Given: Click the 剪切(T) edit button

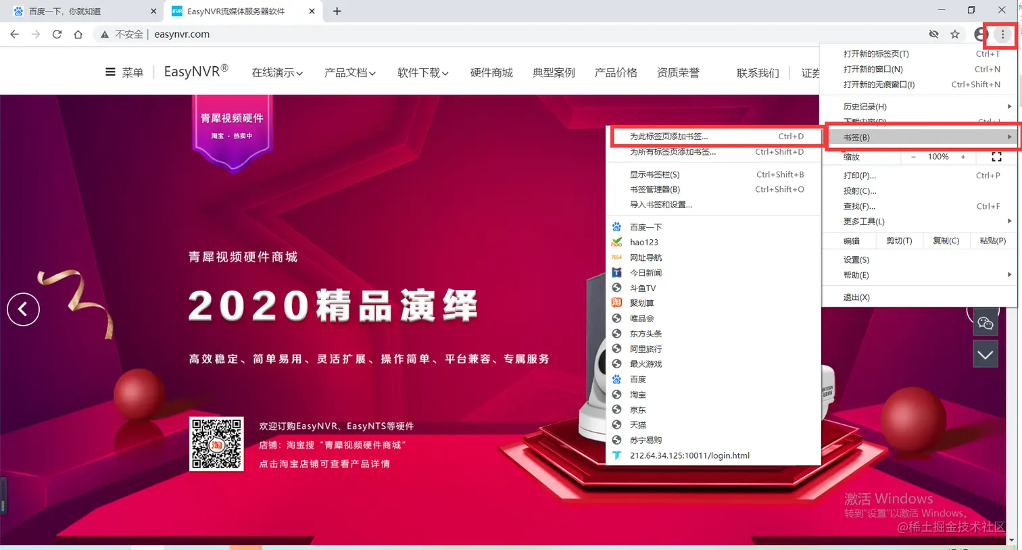Looking at the screenshot, I should (899, 241).
